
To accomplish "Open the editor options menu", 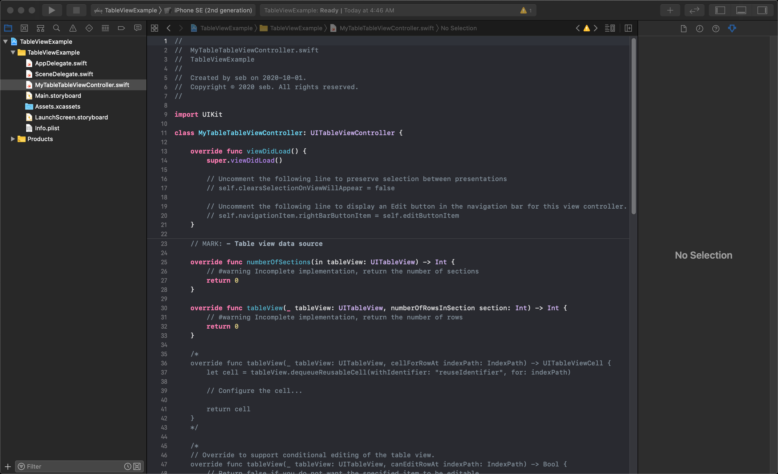I will (x=610, y=28).
